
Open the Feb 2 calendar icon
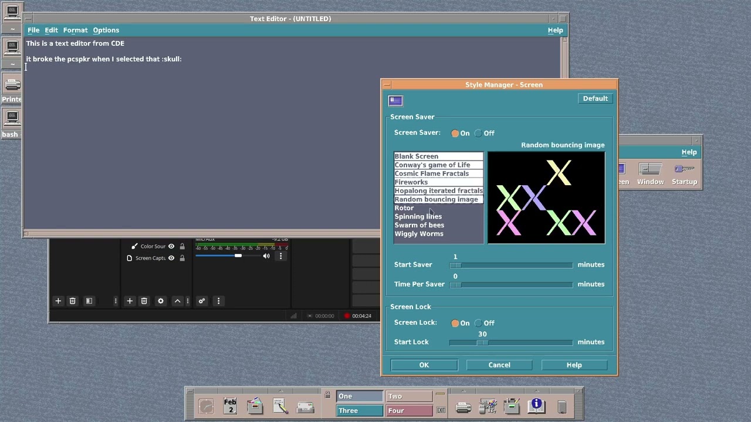click(x=230, y=406)
